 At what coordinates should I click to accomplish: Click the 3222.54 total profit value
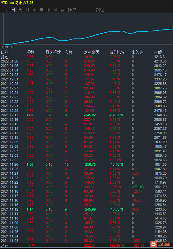[90, 245]
